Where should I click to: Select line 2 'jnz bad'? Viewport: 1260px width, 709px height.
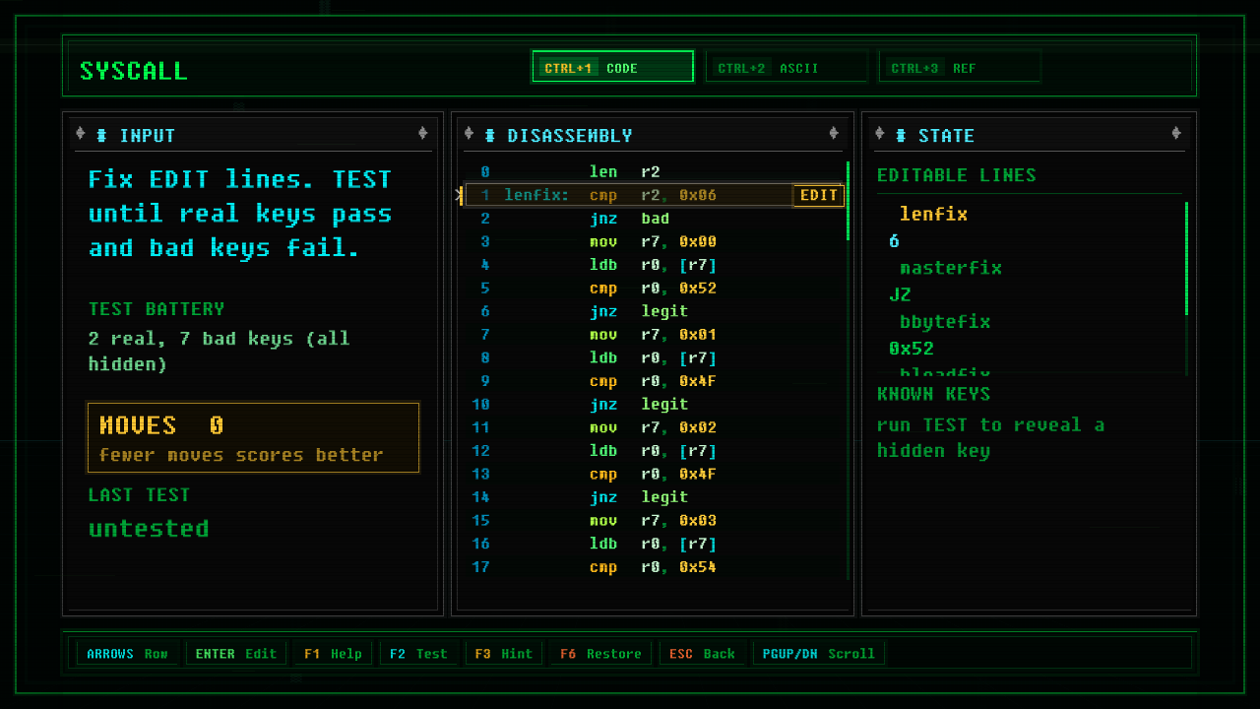pyautogui.click(x=655, y=219)
